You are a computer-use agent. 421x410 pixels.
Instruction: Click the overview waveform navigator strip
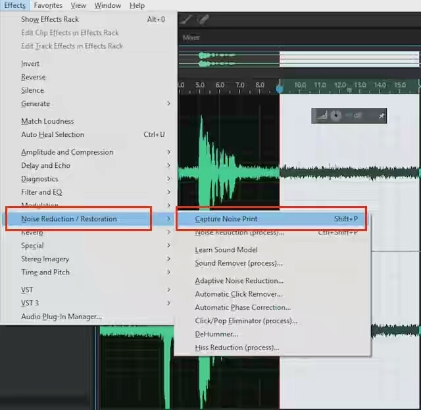click(299, 59)
